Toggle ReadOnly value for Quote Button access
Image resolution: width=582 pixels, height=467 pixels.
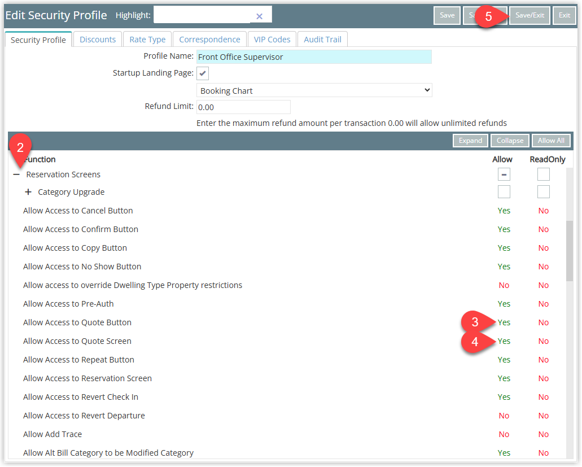tap(544, 322)
